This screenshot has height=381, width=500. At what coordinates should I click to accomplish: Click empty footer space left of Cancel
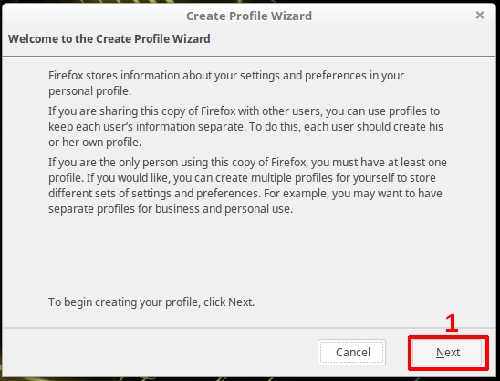pos(160,353)
